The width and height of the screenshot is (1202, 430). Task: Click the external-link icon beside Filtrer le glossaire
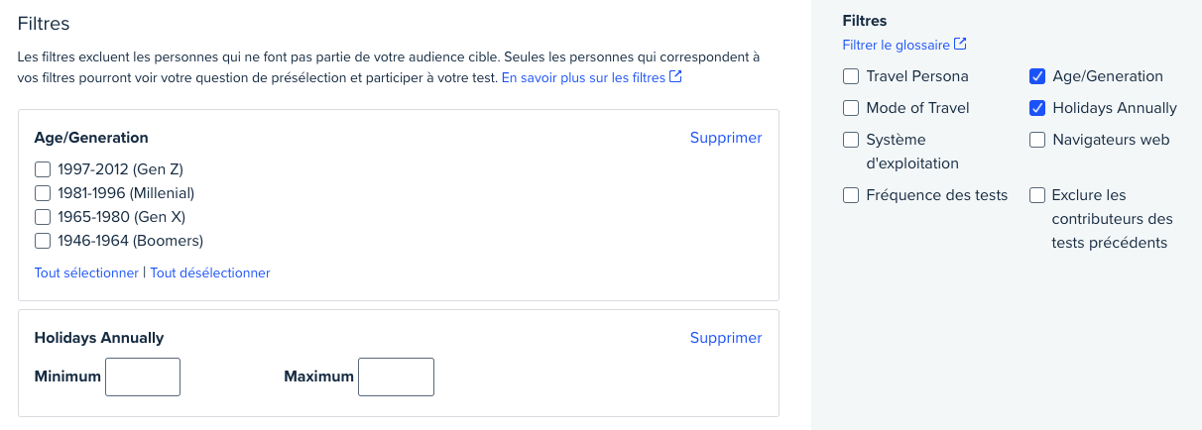[x=960, y=44]
